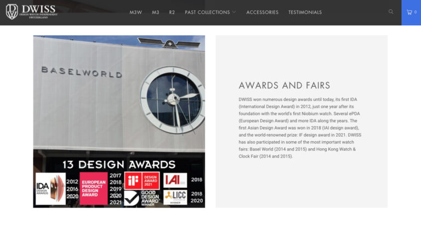Click the paragraph about DWISS design awards
This screenshot has width=421, height=230.
point(300,128)
